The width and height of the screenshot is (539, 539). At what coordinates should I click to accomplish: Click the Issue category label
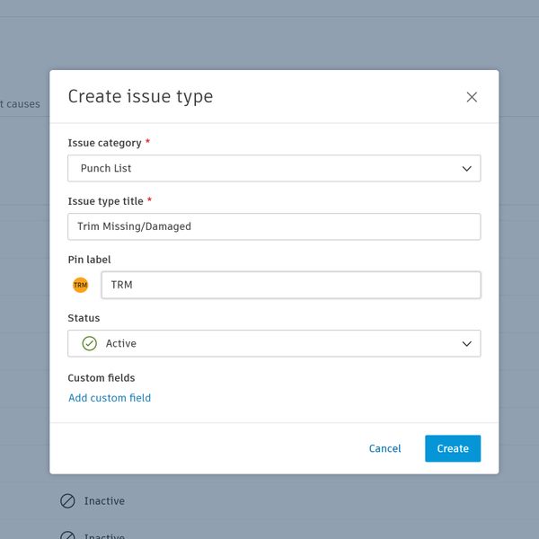click(104, 143)
